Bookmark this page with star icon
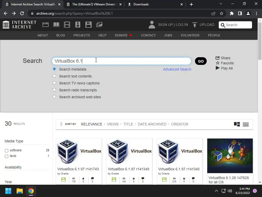Image resolution: width=262 pixels, height=197 pixels. point(221,13)
